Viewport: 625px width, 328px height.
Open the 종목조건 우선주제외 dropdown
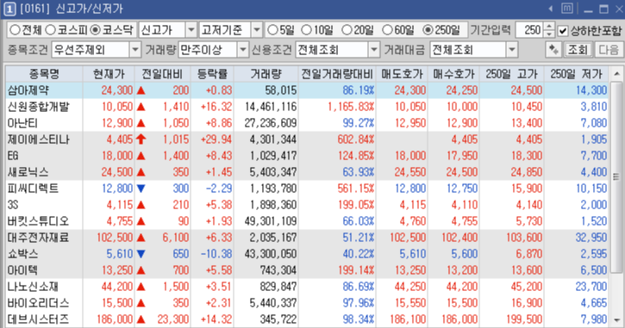[x=135, y=50]
